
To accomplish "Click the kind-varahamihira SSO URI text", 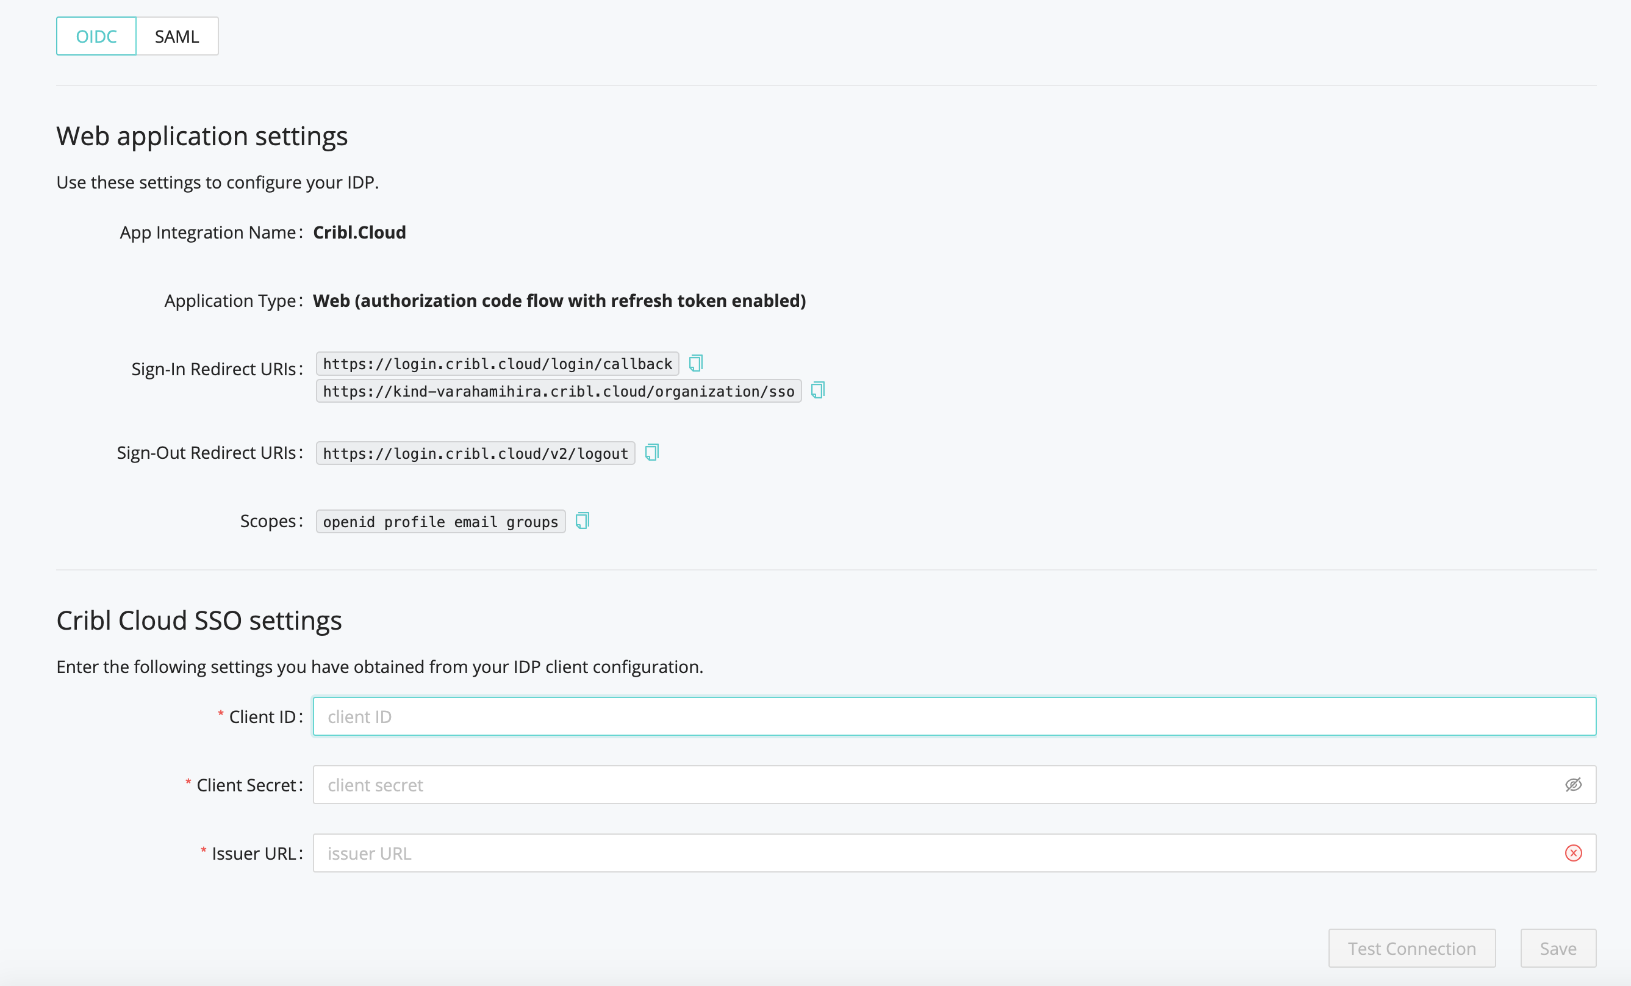I will pyautogui.click(x=559, y=390).
